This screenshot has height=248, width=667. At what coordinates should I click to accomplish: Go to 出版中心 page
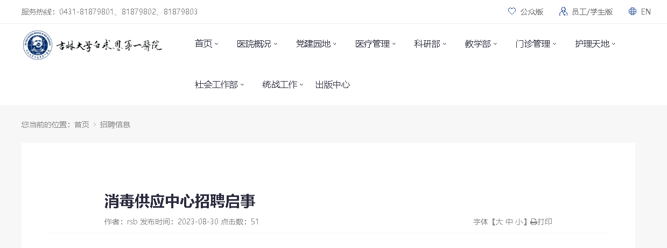tap(333, 85)
